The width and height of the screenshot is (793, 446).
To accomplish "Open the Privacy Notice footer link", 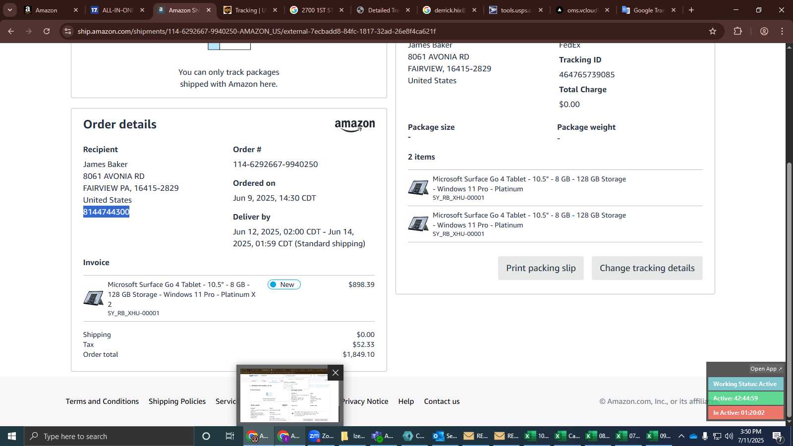I will 366,401.
